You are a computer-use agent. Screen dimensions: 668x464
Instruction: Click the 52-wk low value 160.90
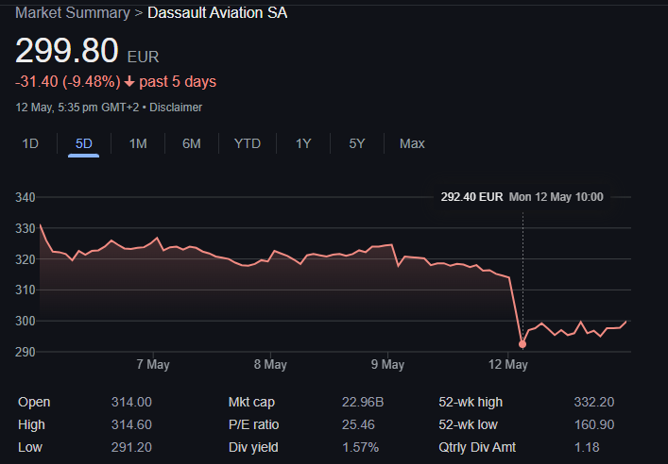pos(594,424)
